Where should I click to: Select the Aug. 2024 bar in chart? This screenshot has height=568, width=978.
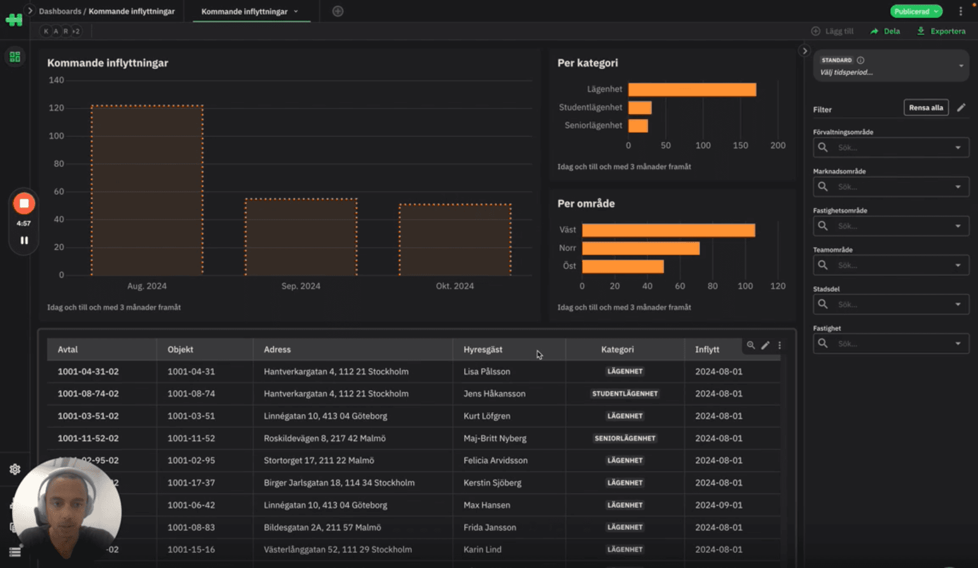tap(147, 190)
